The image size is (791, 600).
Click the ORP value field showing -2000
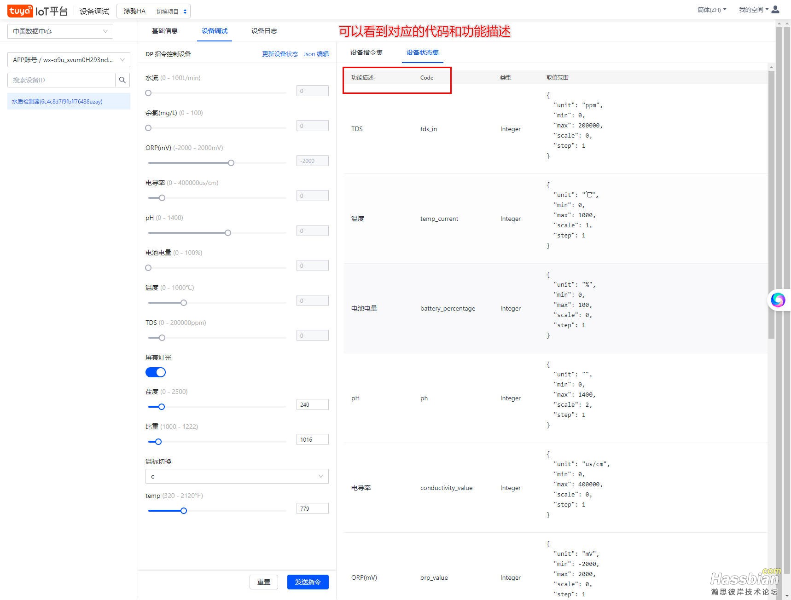(313, 161)
